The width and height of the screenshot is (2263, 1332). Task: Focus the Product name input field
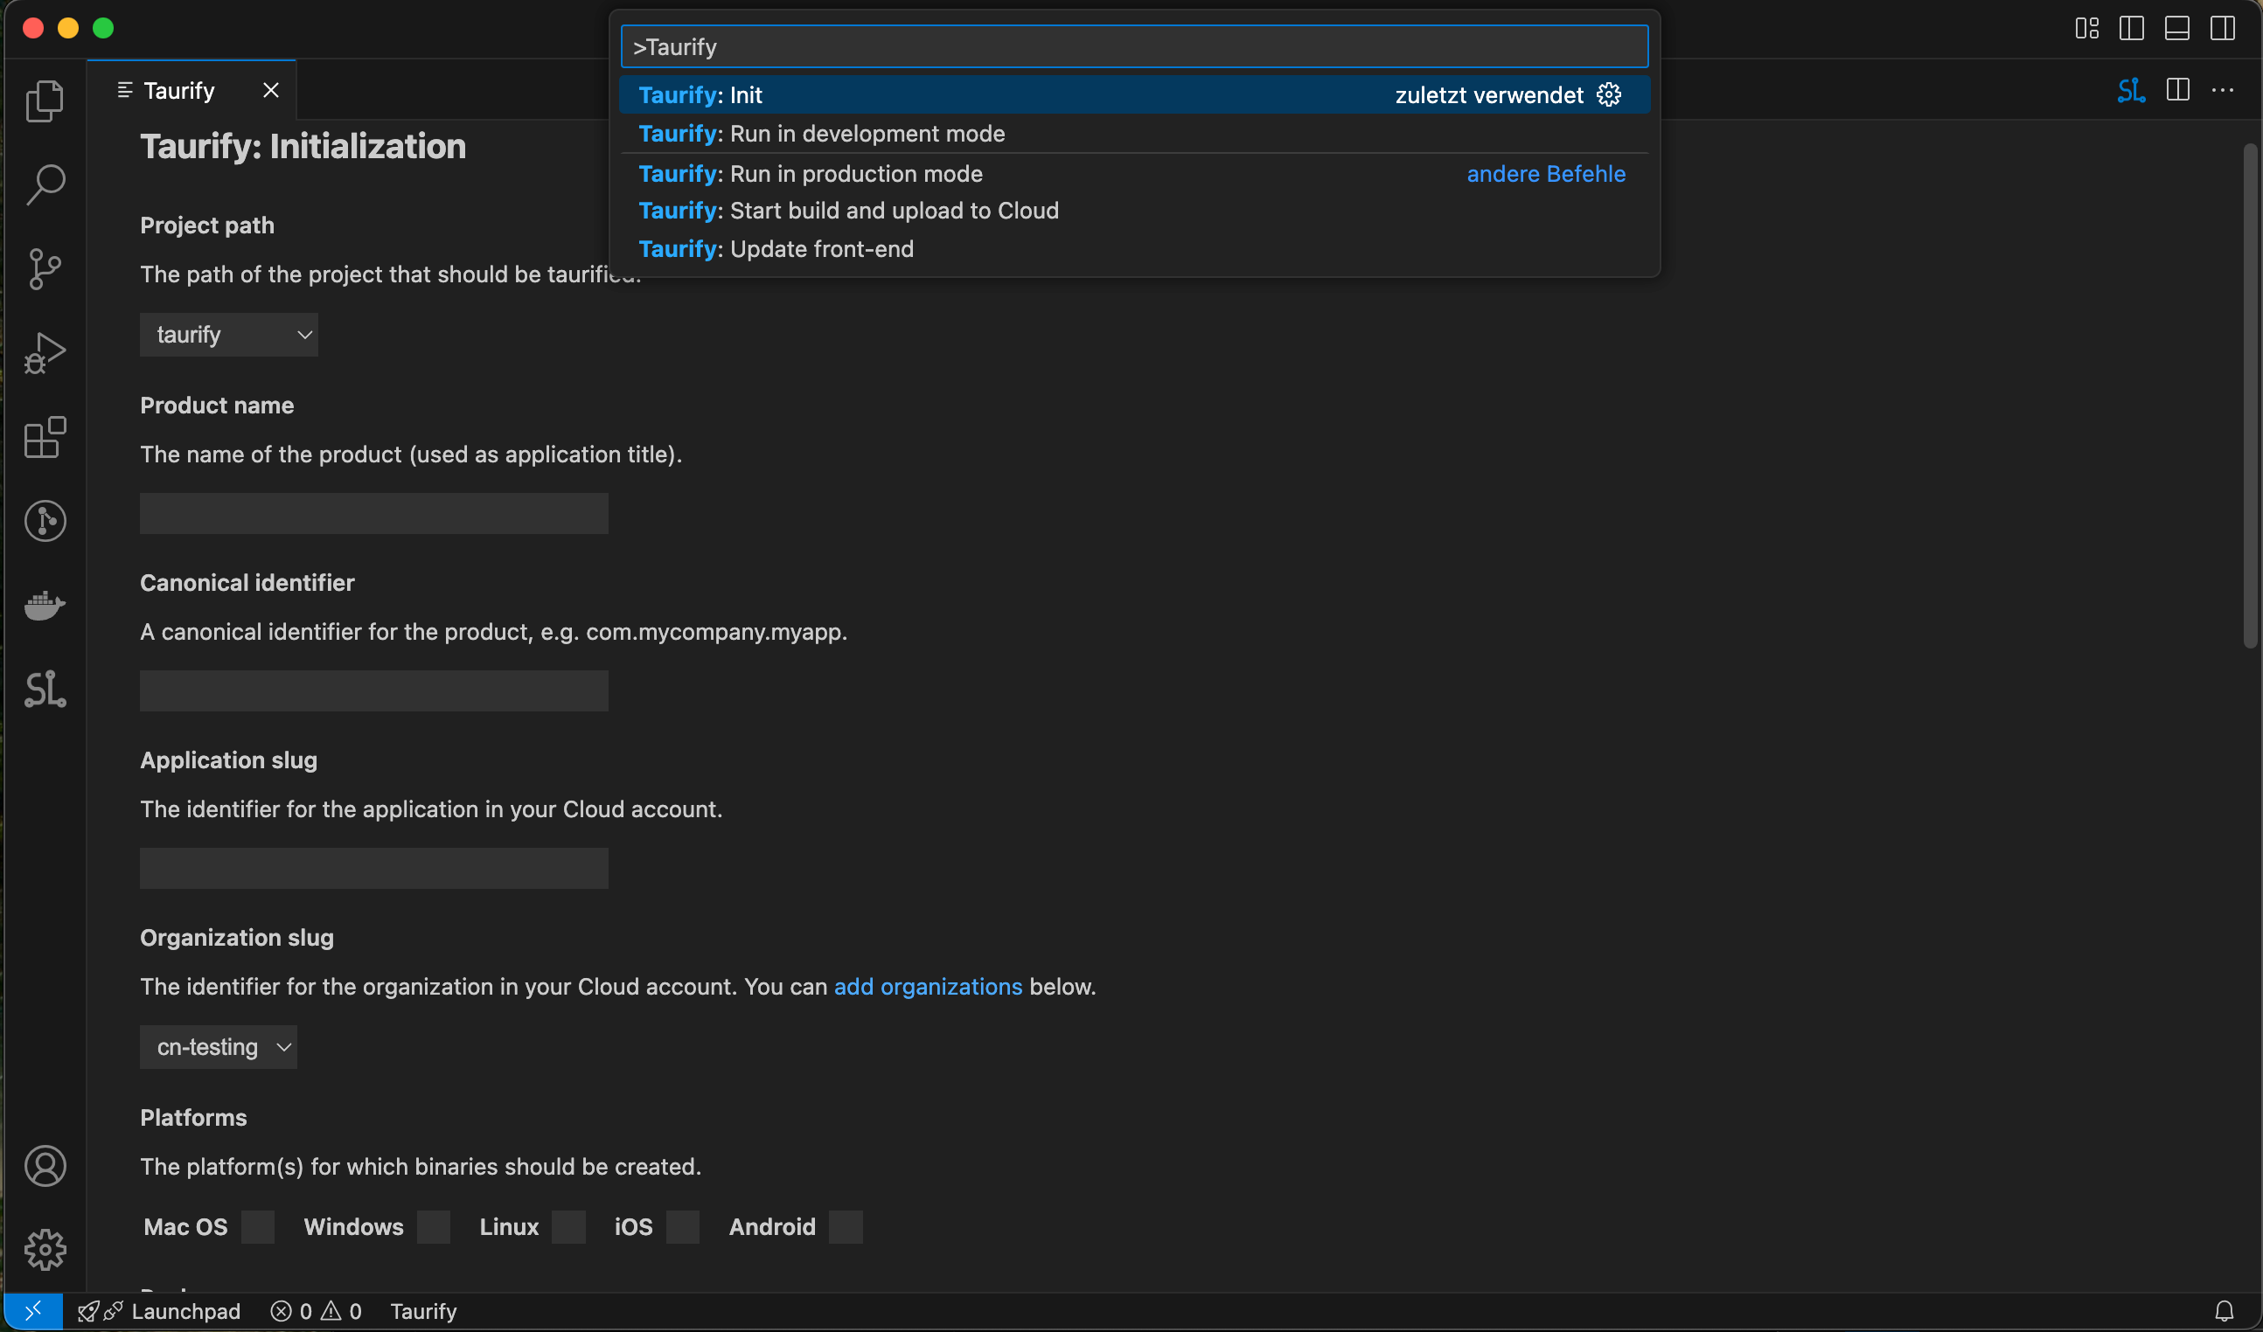(373, 513)
